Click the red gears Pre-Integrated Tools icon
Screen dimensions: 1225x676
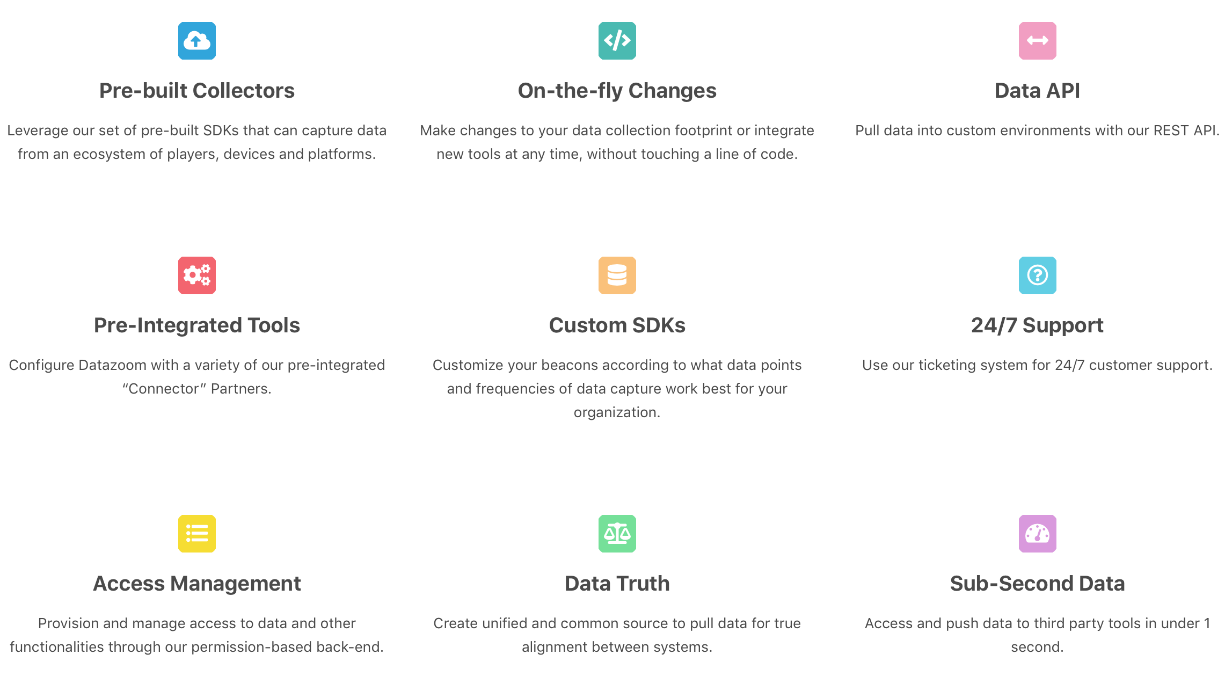point(197,275)
